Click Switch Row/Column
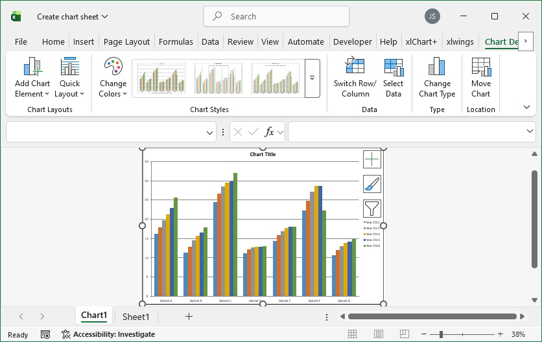 pos(355,77)
